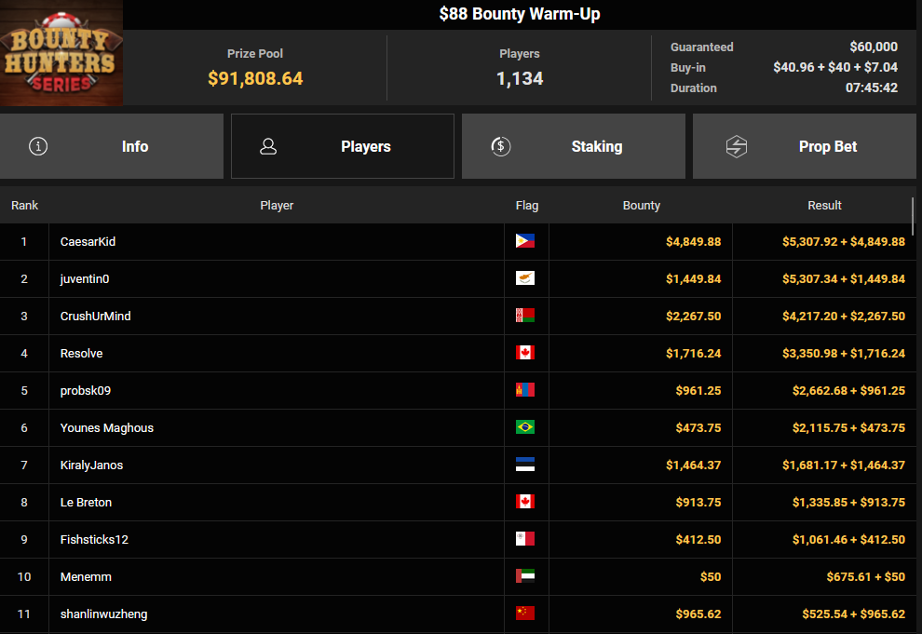922x634 pixels.
Task: Click the Brazil flag for Younes Maghous
Action: pos(525,427)
